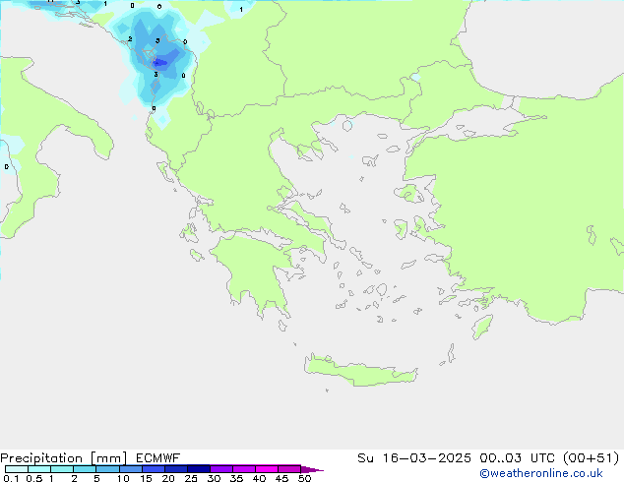This screenshot has height=482, width=624.
Task: Click the legend value "50"
Action: coord(304,478)
